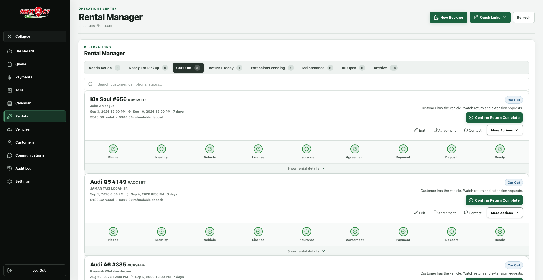The image size is (543, 280).
Task: Create a New Booking
Action: (x=449, y=17)
